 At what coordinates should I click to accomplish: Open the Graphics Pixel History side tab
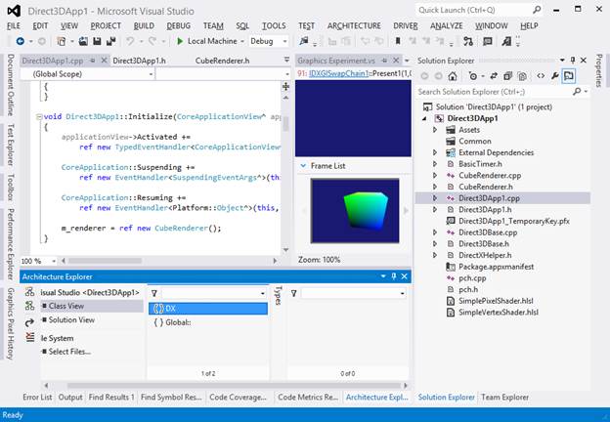(11, 323)
